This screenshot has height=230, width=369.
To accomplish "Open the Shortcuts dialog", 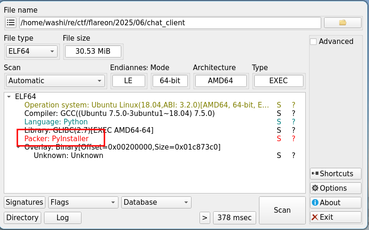I will pyautogui.click(x=335, y=173).
